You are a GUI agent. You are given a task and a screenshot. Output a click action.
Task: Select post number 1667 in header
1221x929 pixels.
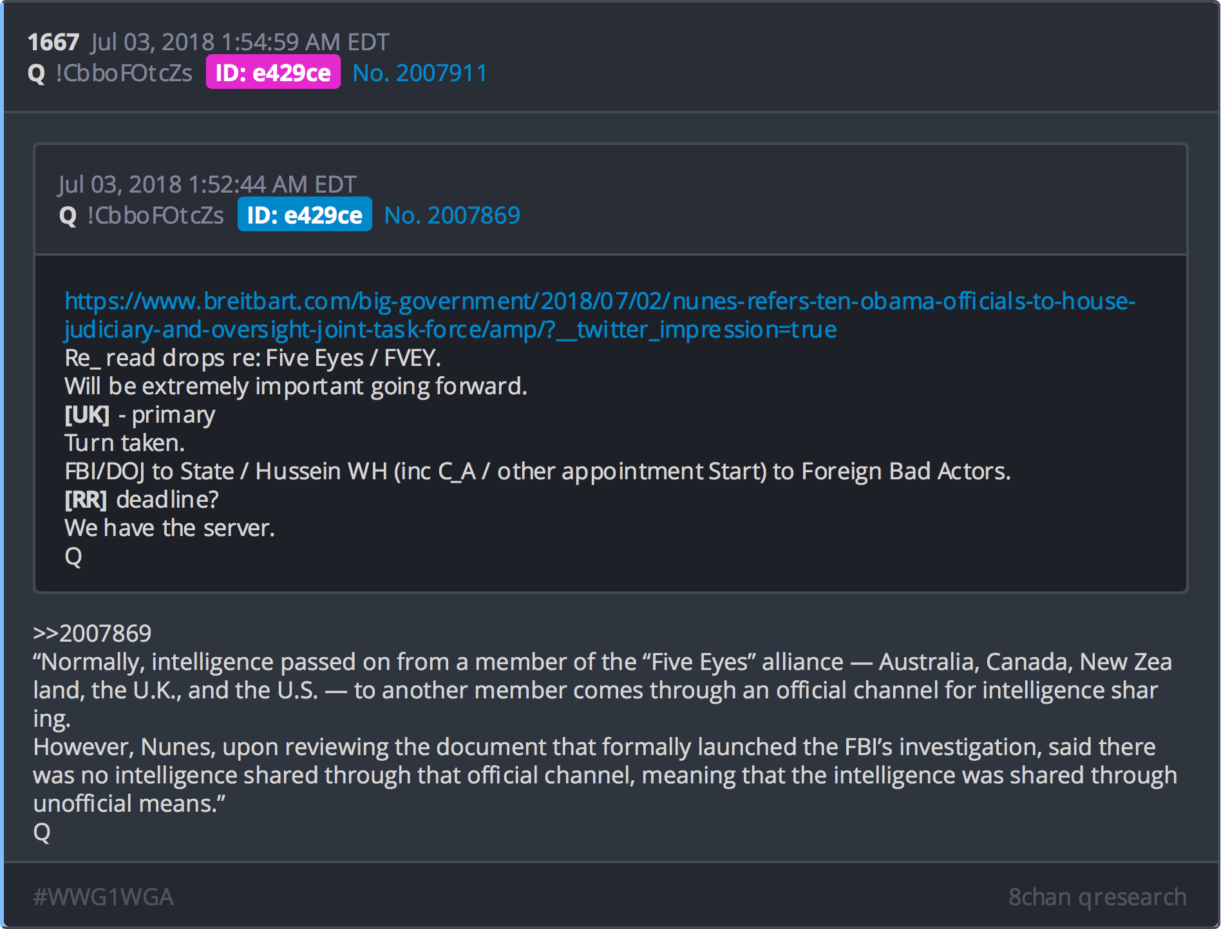53,43
